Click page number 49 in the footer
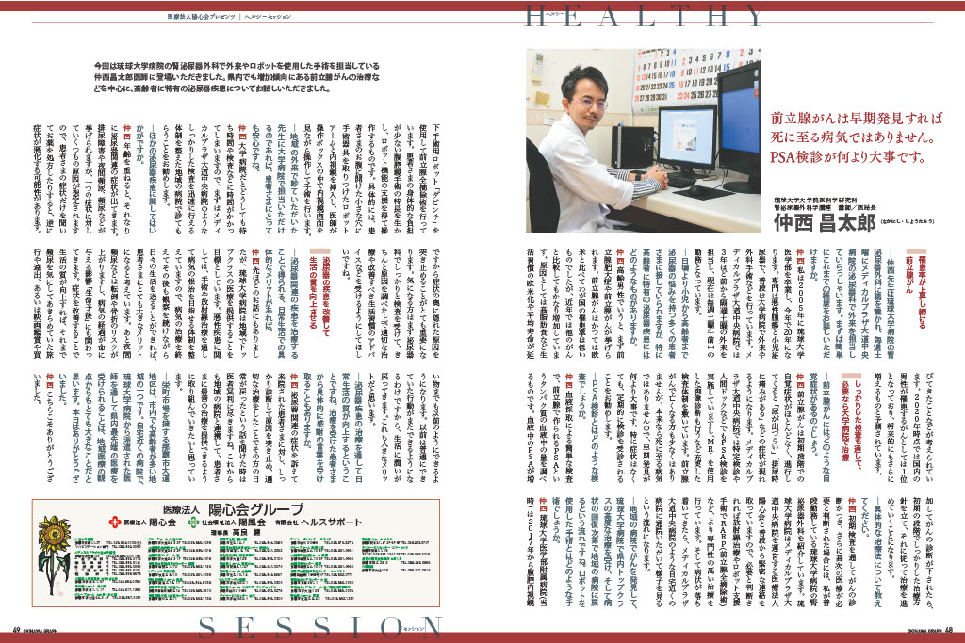Screen dimensions: 965x643 [17, 630]
